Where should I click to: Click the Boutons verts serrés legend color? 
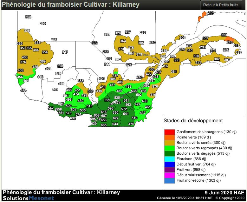[x=170, y=143]
